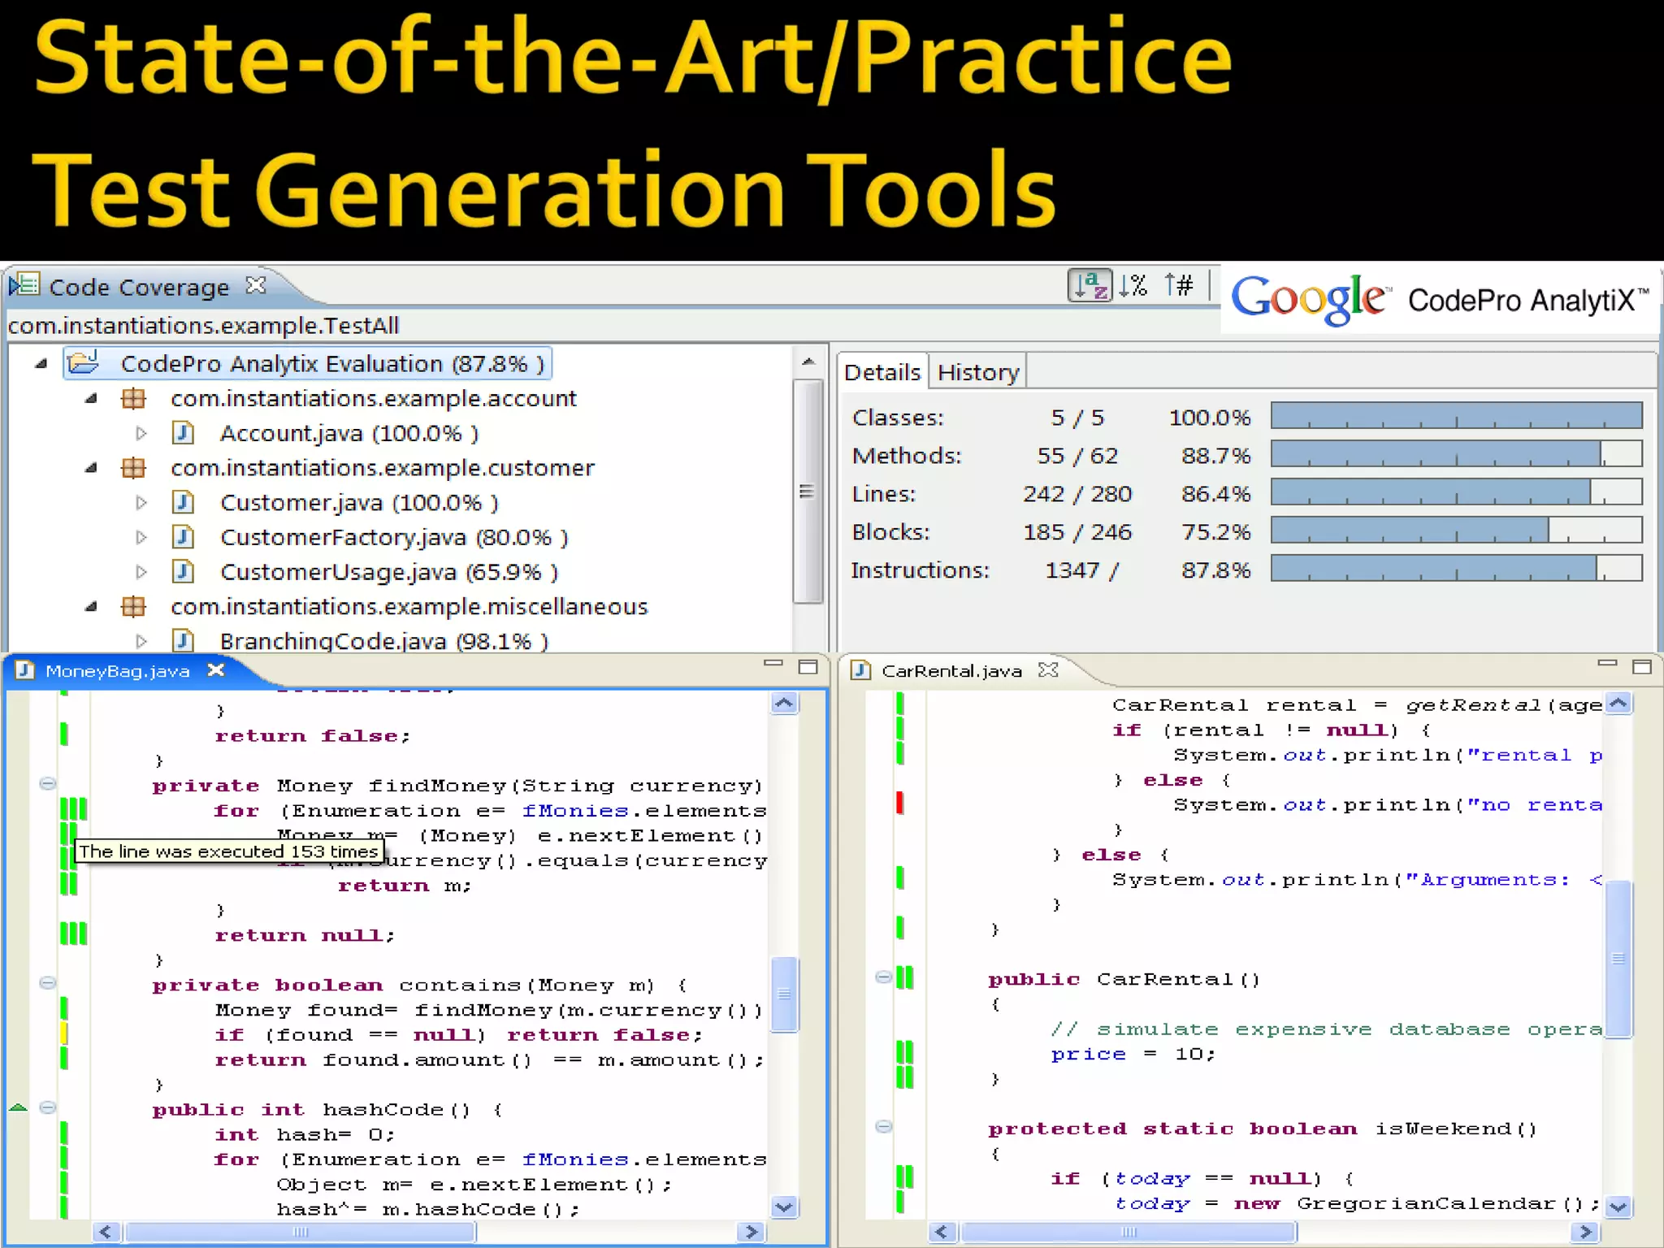
Task: Maximize the MoneyBag.java editor pane
Action: click(x=808, y=667)
